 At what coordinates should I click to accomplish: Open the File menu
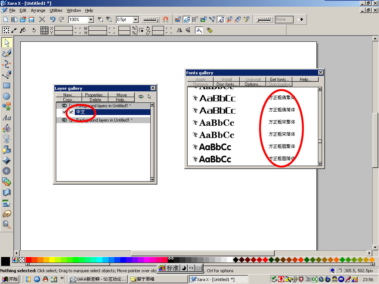[12, 10]
